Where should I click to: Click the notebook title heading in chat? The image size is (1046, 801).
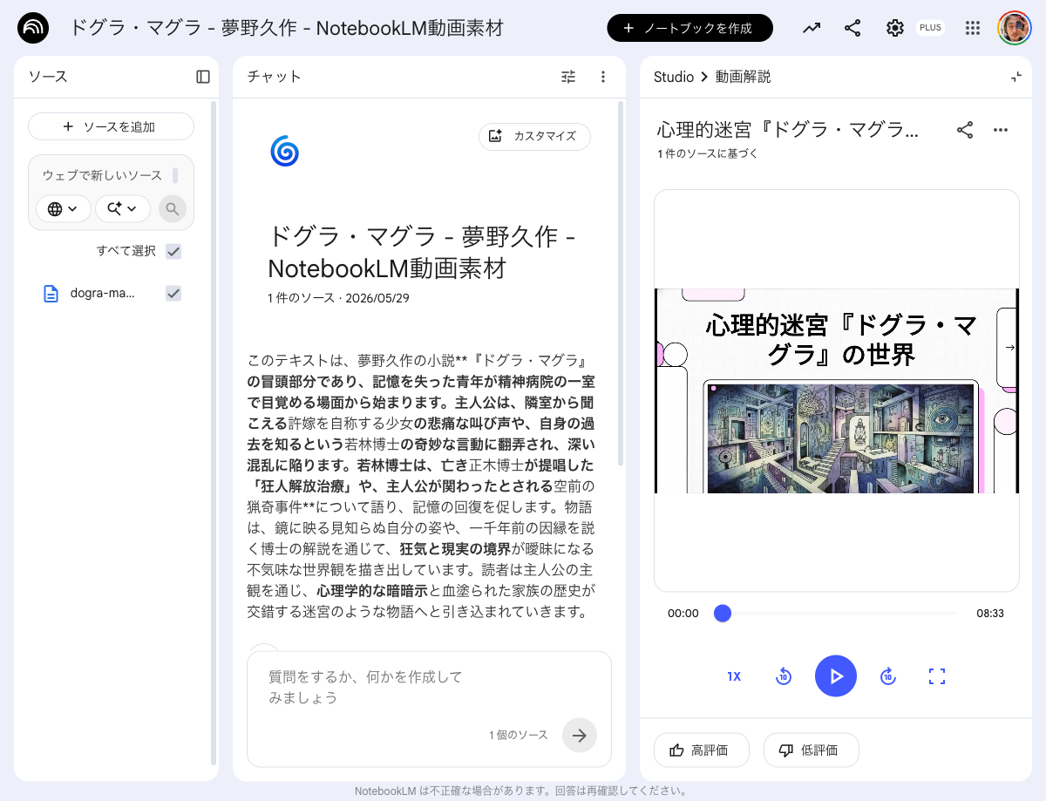[421, 252]
